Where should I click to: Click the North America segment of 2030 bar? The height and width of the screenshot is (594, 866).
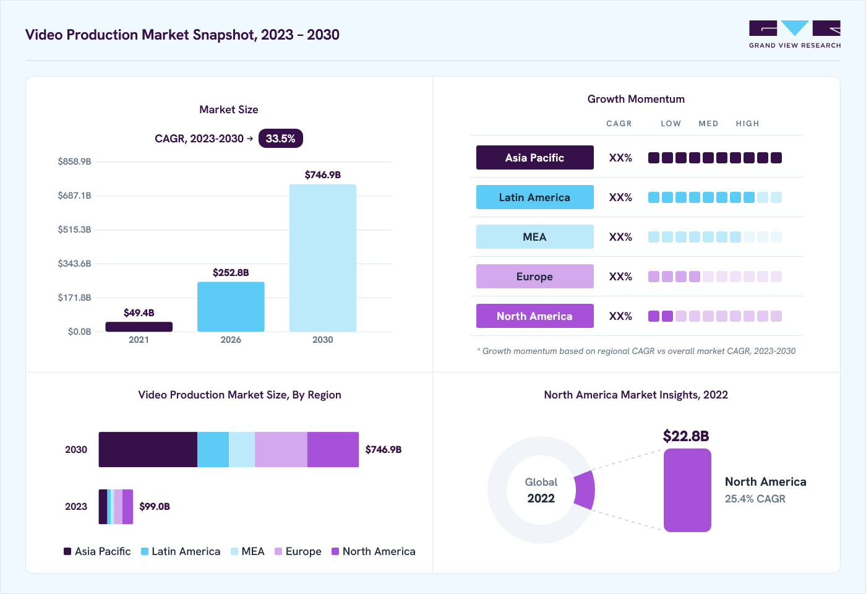pyautogui.click(x=333, y=450)
